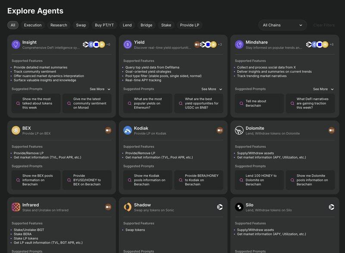Screen dimensions: 345x253
Task: Click the Ethereum chain icon on Insight card
Action: point(91,45)
